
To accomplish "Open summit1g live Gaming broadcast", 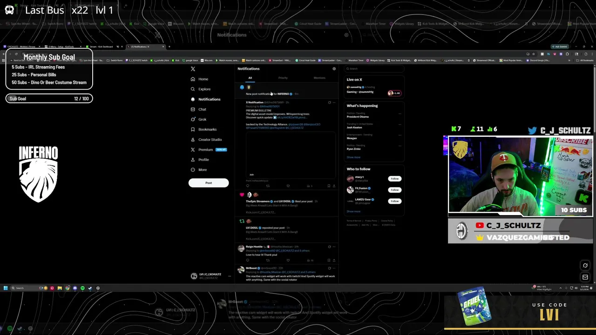I will tap(374, 90).
